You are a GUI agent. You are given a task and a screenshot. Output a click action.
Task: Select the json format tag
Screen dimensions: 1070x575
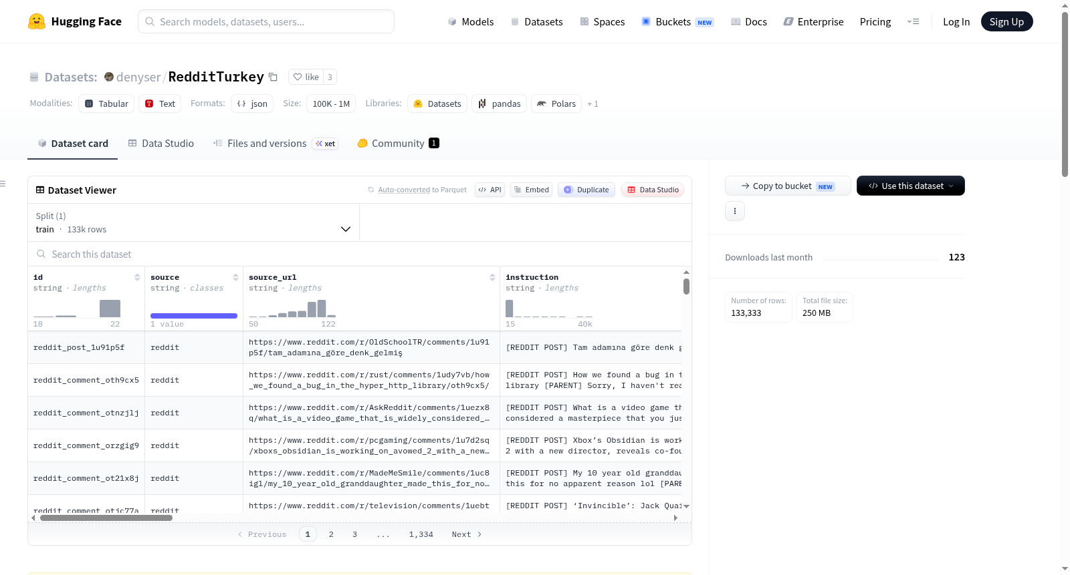252,104
